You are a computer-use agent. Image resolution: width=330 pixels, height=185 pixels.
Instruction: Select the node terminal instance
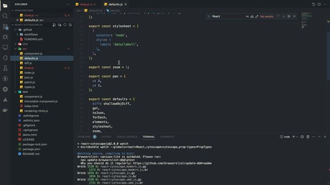coord(285,137)
